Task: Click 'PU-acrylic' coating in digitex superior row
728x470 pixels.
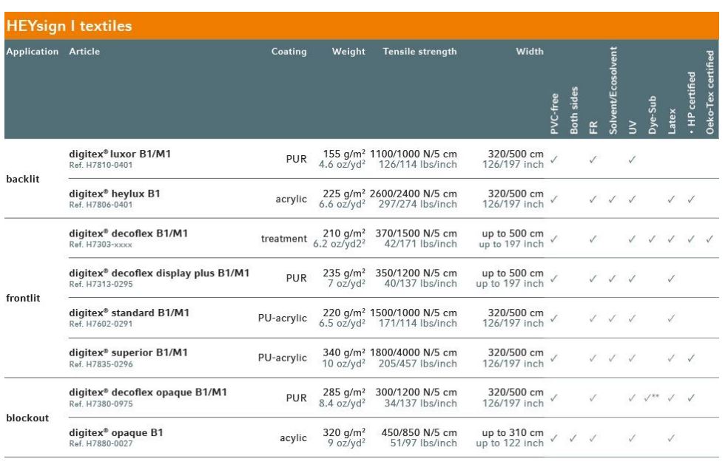Action: pyautogui.click(x=283, y=358)
